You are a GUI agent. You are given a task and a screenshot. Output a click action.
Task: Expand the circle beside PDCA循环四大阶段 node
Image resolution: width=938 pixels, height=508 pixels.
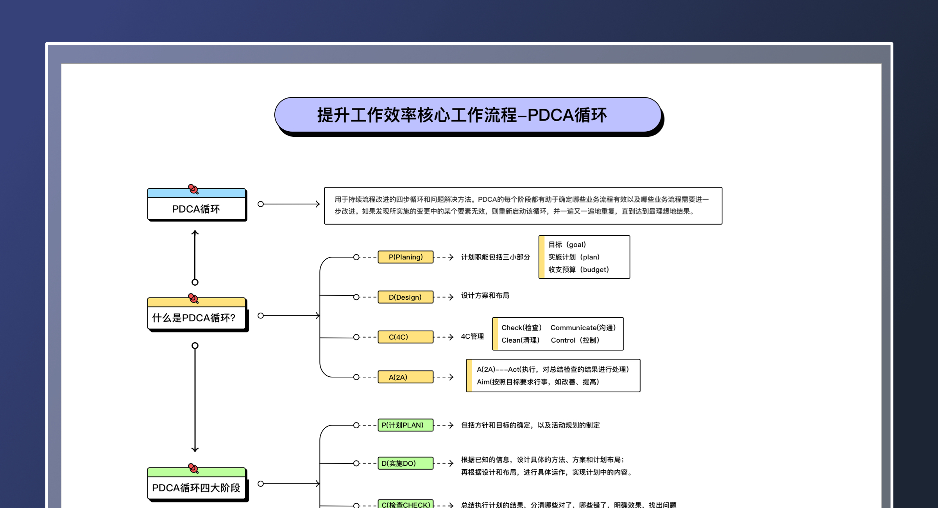click(x=261, y=483)
